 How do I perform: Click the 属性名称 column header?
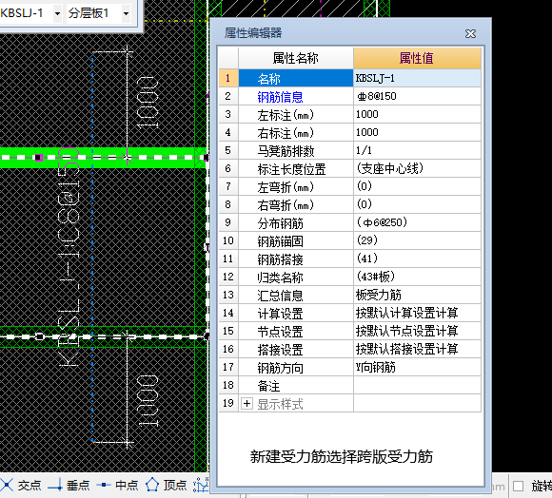pos(296,58)
